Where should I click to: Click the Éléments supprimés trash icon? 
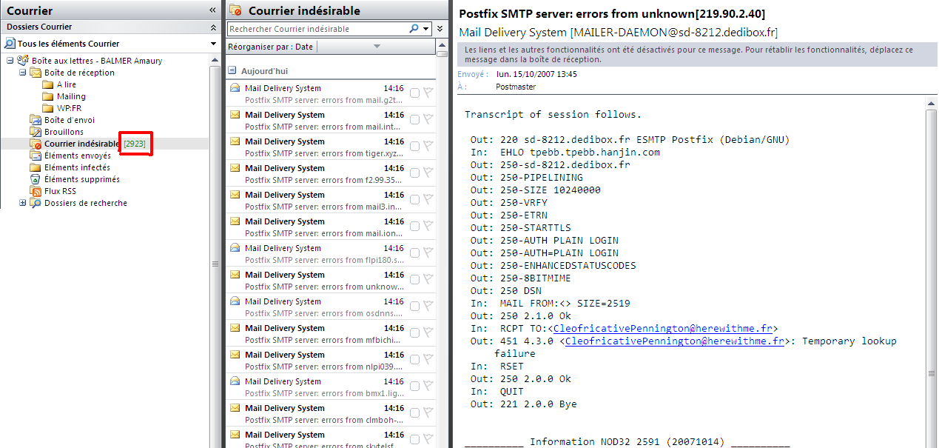point(35,179)
